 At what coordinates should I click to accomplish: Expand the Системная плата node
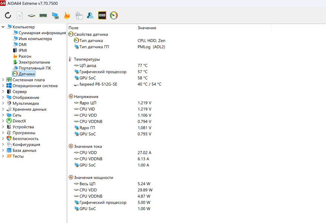[3, 80]
